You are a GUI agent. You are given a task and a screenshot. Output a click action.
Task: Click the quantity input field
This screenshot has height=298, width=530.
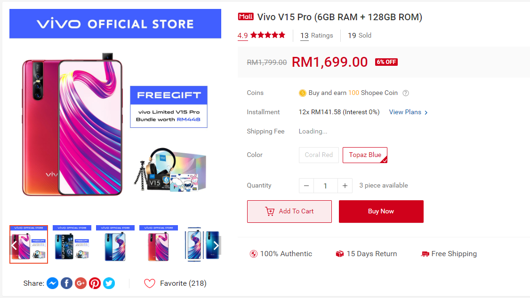pyautogui.click(x=326, y=186)
